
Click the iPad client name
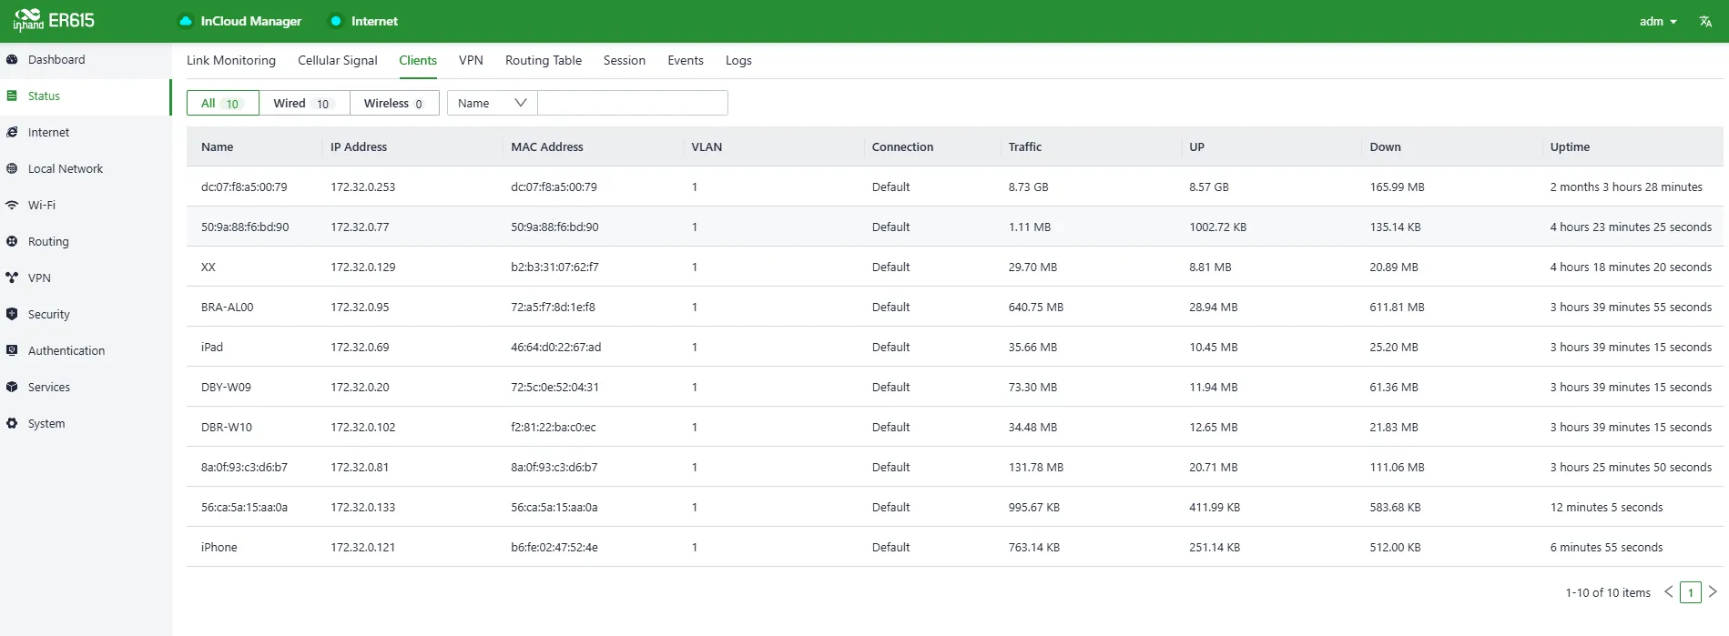pos(212,347)
